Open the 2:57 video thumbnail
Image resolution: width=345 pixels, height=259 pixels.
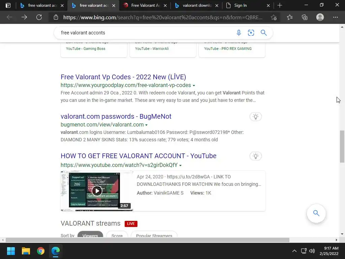tap(97, 191)
